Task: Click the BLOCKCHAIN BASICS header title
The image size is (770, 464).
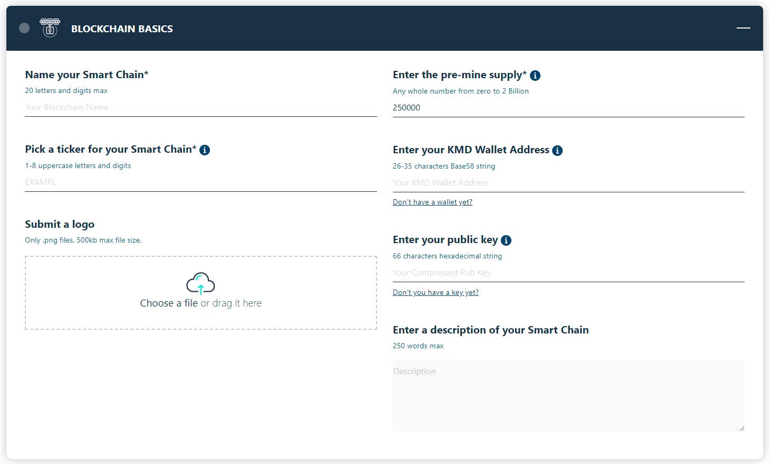Action: point(122,29)
